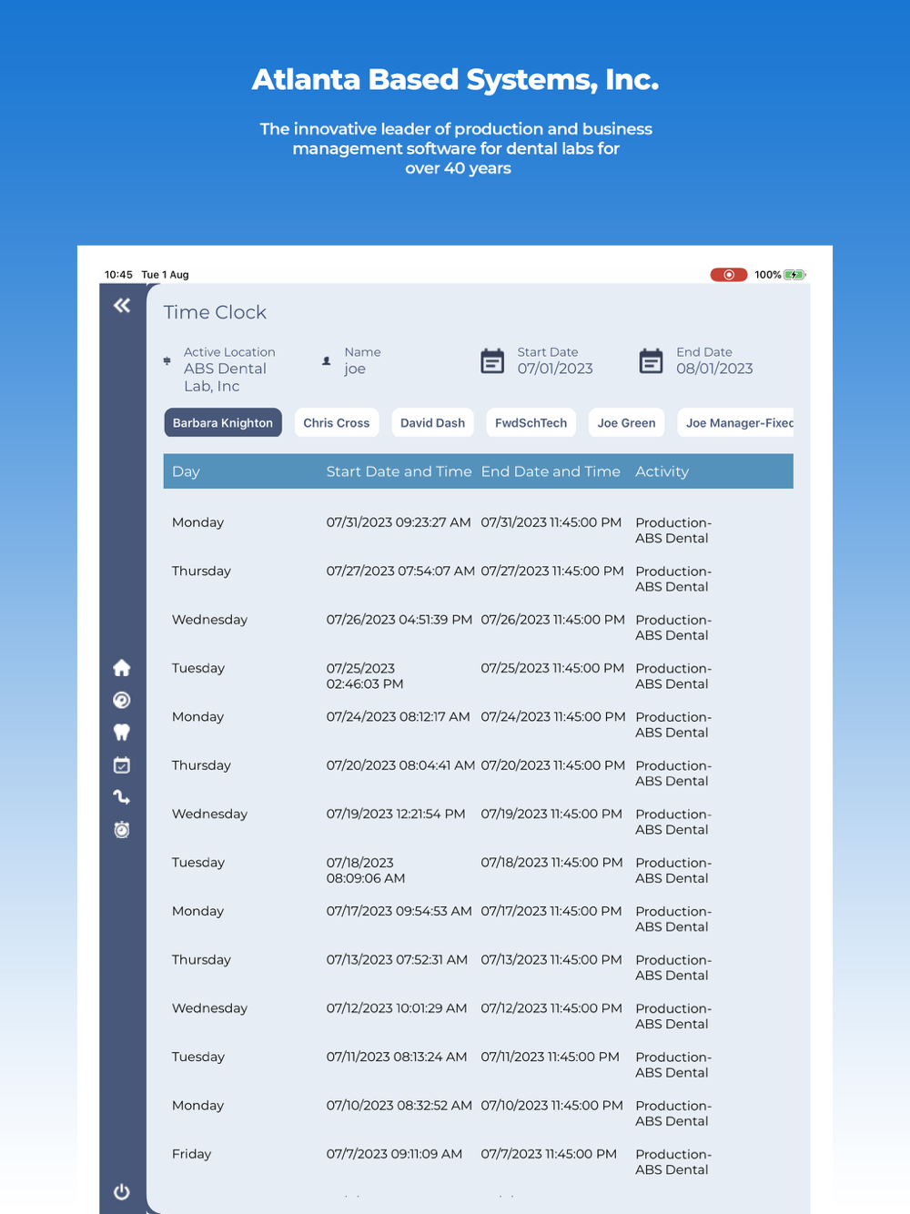Click the Start Date calendar icon
This screenshot has width=910, height=1214.
[492, 361]
